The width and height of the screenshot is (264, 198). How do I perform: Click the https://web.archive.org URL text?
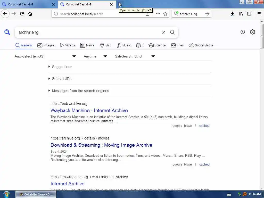69,104
